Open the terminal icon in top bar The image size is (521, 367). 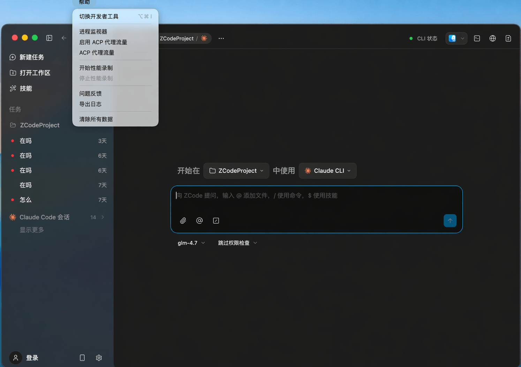[x=477, y=38]
